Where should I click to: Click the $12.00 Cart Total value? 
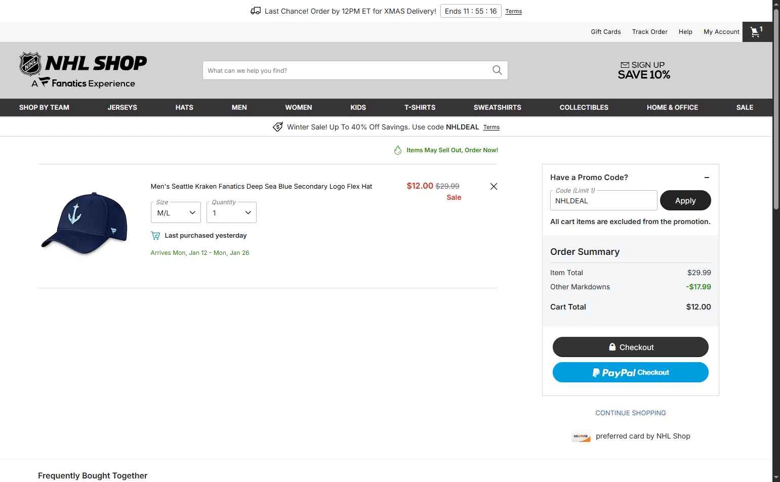pos(699,306)
